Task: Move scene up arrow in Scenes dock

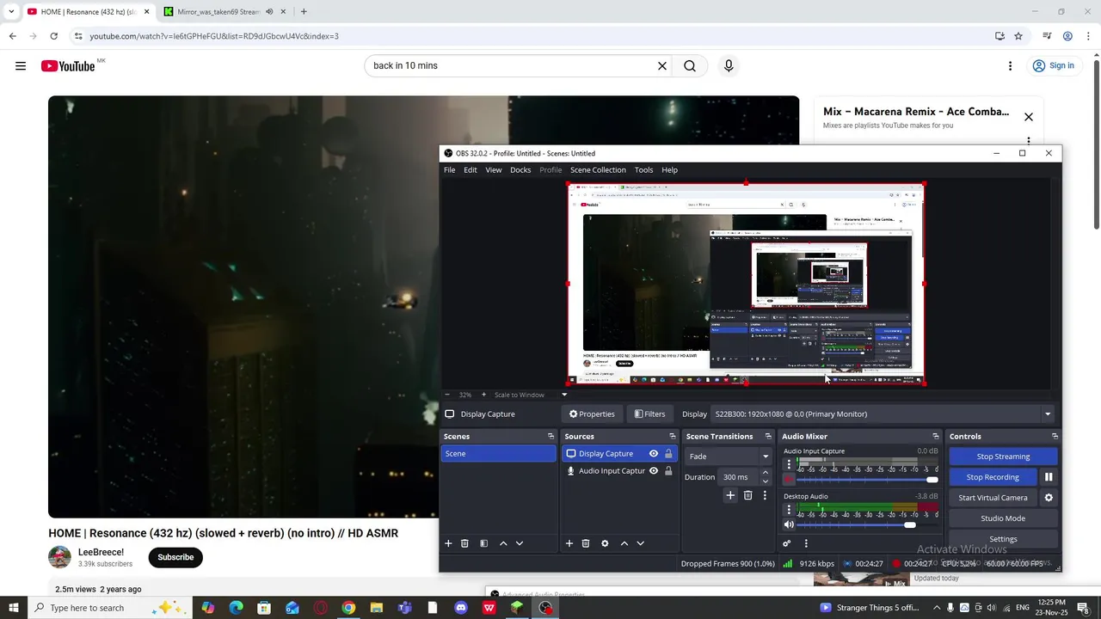Action: (x=503, y=543)
